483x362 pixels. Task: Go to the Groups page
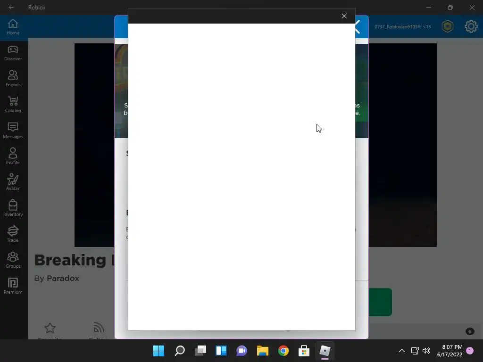(13, 260)
